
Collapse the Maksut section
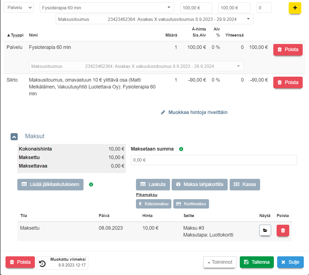point(14,137)
